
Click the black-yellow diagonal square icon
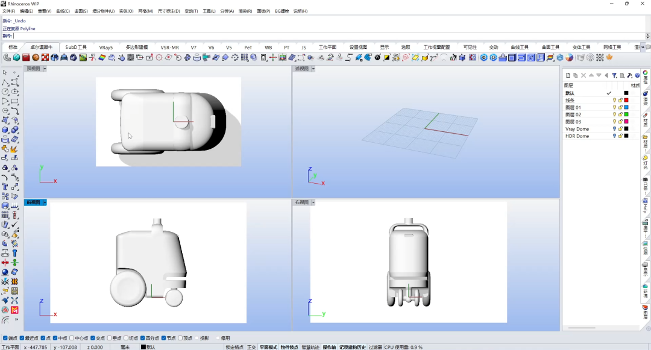pyautogui.click(x=387, y=58)
